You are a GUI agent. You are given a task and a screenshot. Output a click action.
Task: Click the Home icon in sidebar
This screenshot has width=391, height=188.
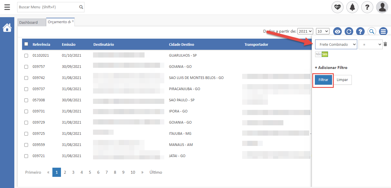[x=7, y=28]
